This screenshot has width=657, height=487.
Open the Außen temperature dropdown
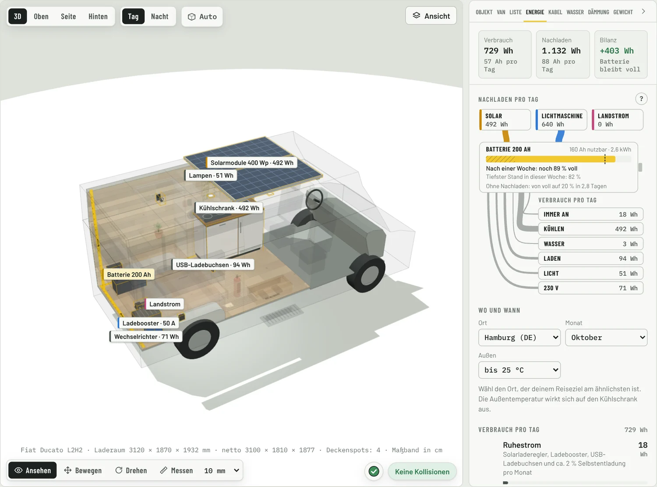(519, 370)
